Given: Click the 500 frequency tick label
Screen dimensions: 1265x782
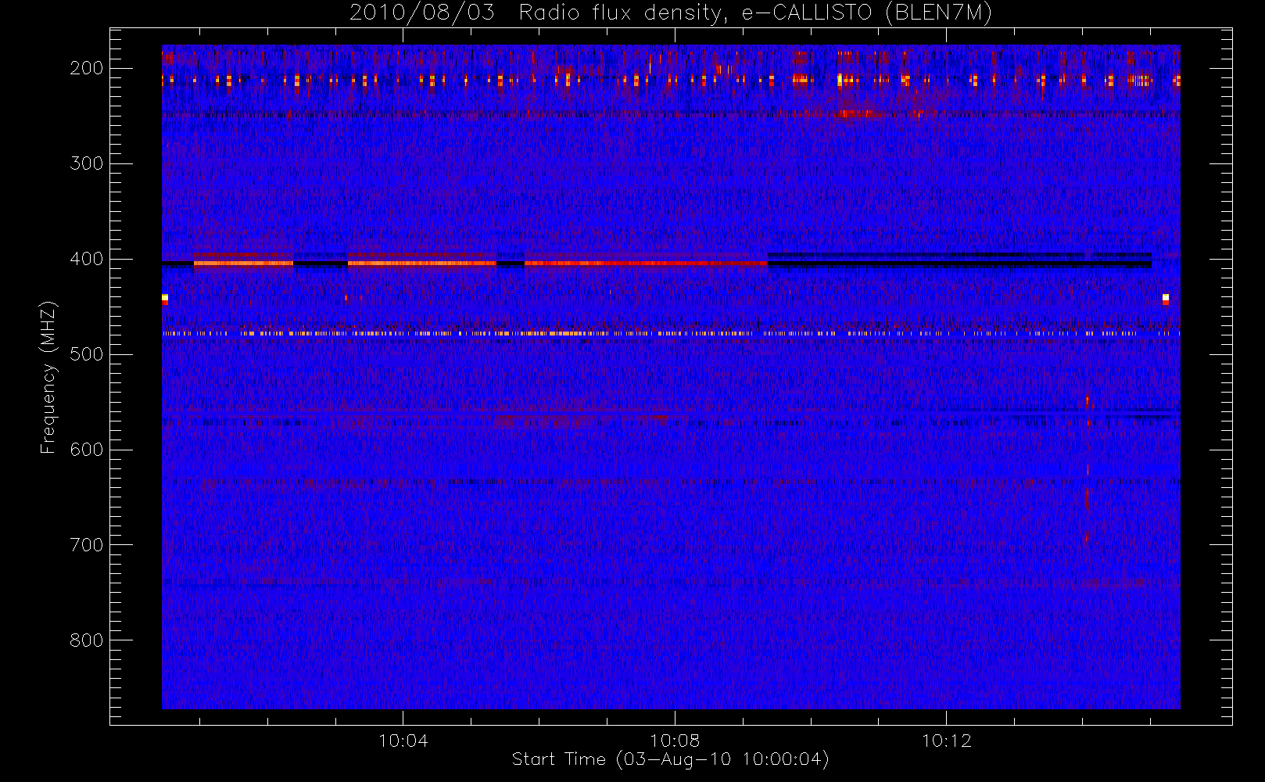Looking at the screenshot, I should 87,354.
